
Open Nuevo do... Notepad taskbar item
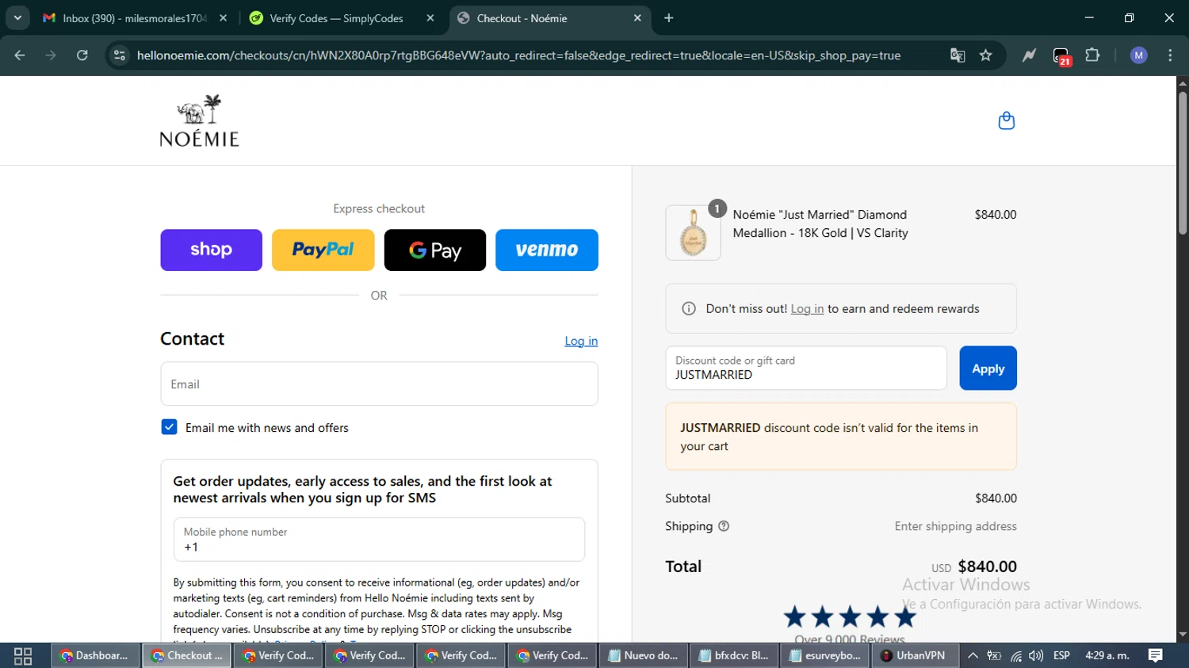(x=642, y=656)
